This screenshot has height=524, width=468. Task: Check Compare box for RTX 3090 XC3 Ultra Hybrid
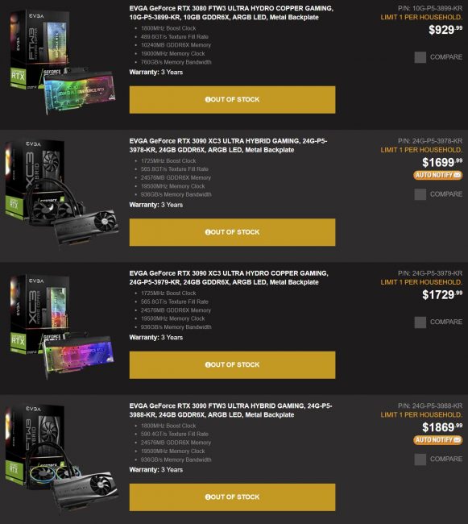(420, 194)
